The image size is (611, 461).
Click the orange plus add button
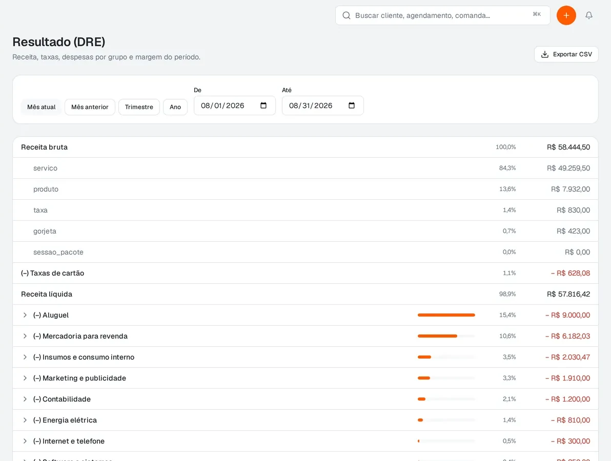pos(566,15)
